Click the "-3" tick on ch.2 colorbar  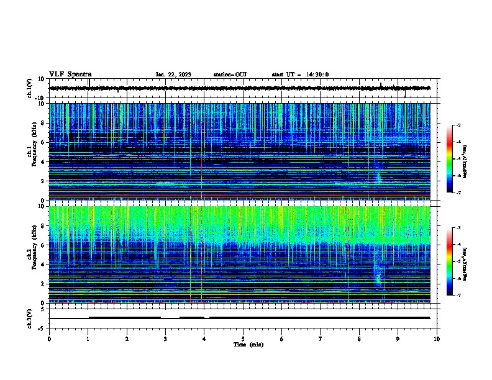(458, 228)
